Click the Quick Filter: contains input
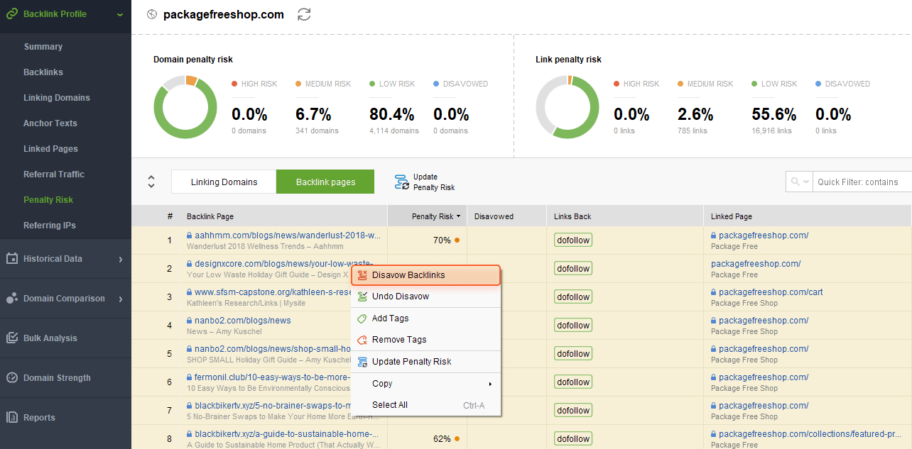Screen dimensions: 912x449 tap(862, 182)
